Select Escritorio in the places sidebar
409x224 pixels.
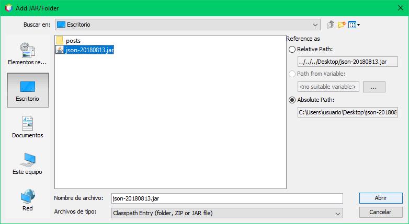[x=27, y=90]
